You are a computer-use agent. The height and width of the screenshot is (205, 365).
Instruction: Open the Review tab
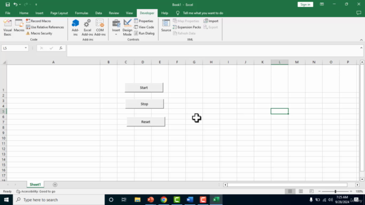pyautogui.click(x=114, y=13)
